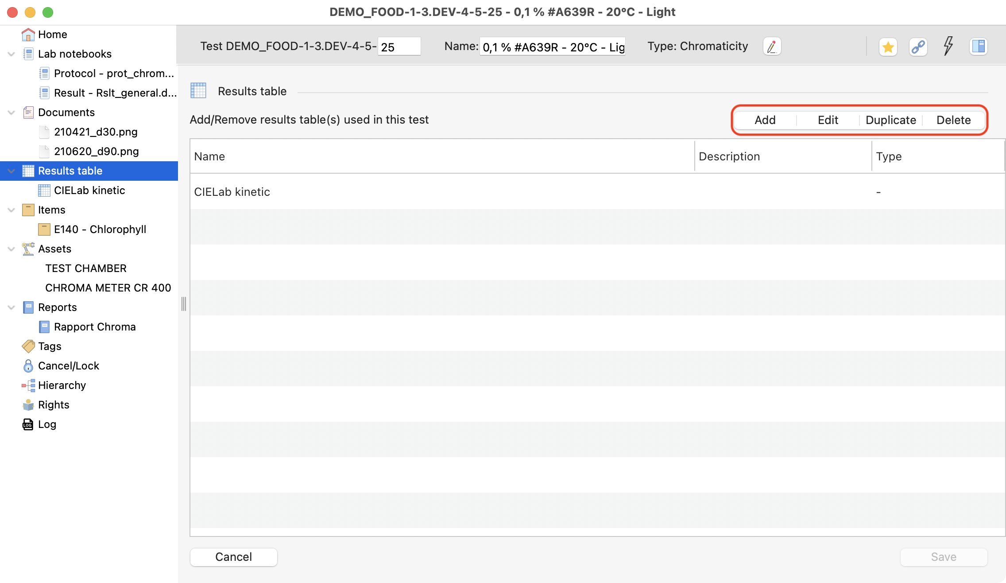This screenshot has width=1006, height=583.
Task: Click the test number field showing 25
Action: [399, 47]
